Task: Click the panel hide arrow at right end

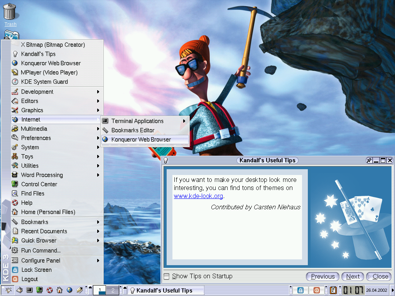Action: [x=392, y=291]
